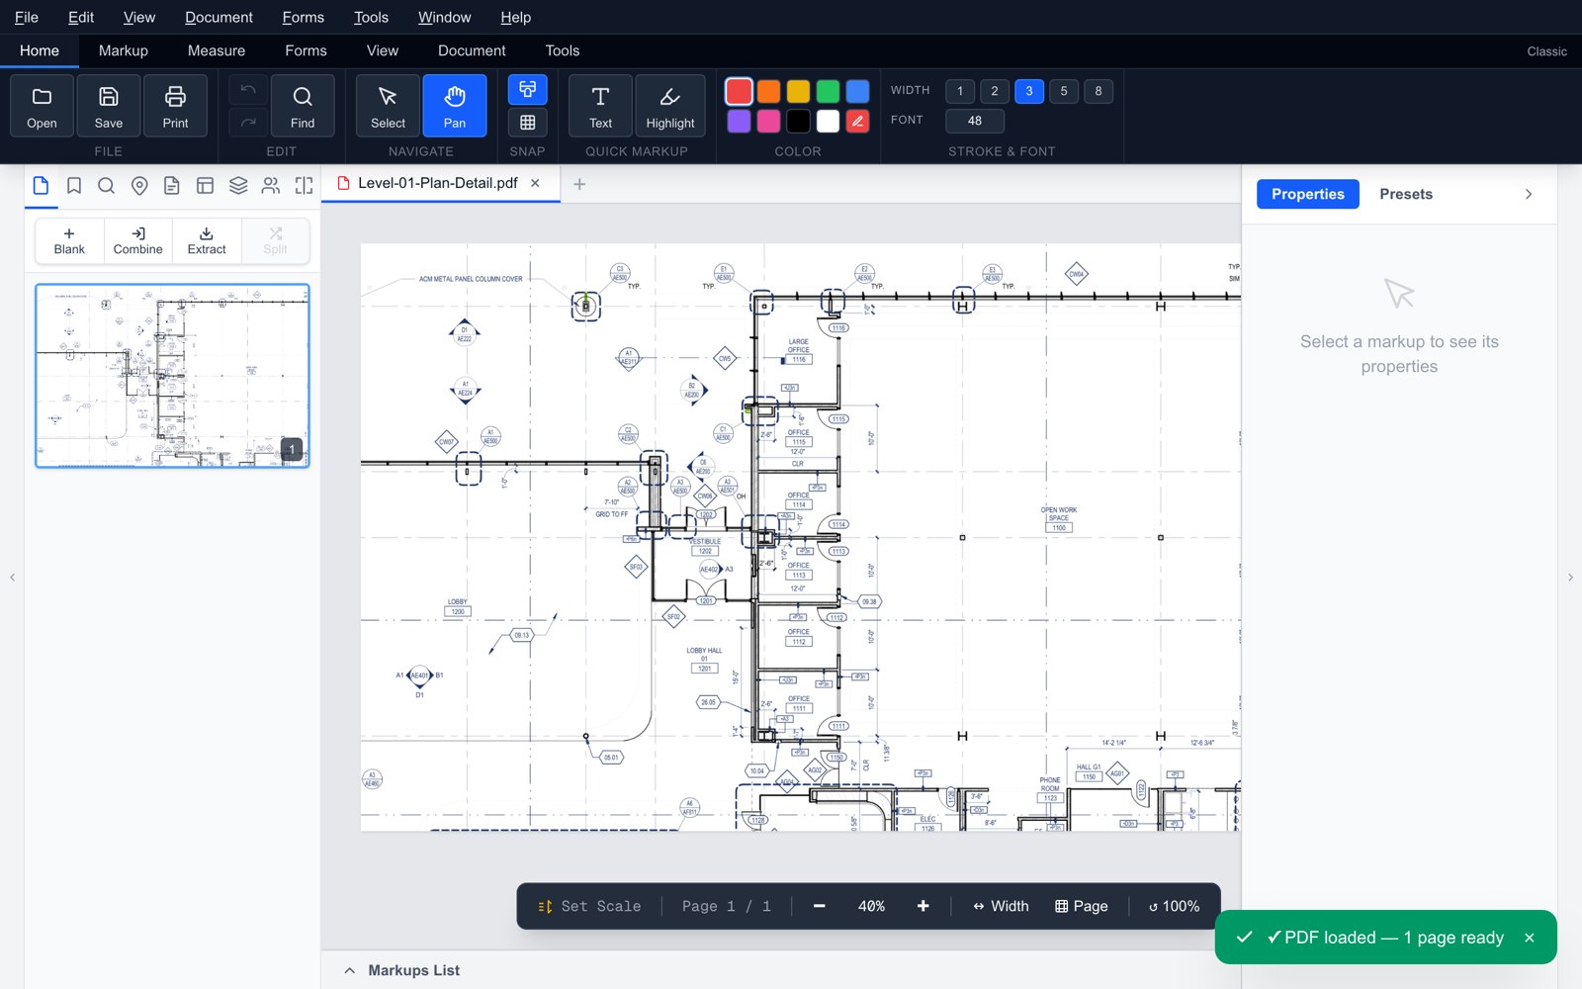Set stroke width to 1
The height and width of the screenshot is (989, 1582).
960,91
